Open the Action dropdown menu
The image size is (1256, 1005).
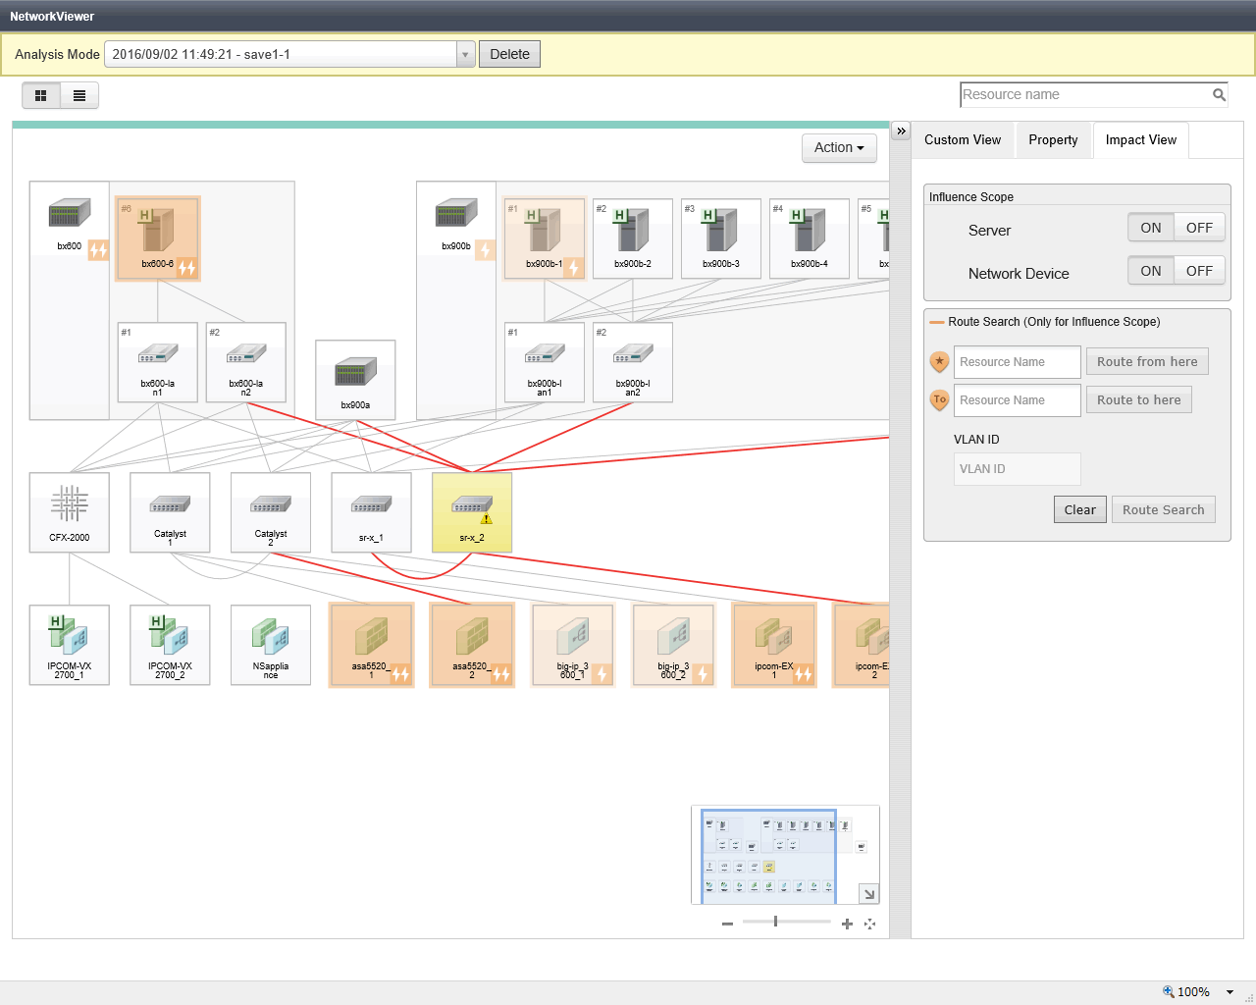point(839,147)
